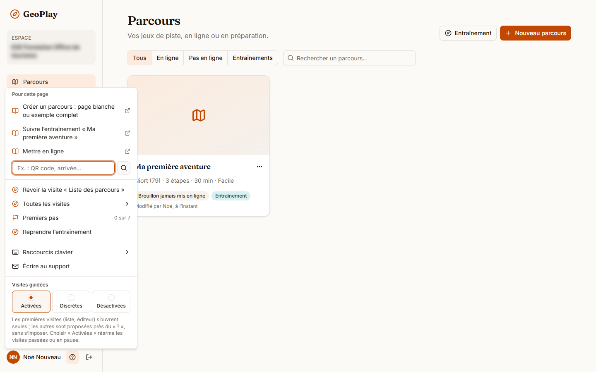
Task: Open external link icon for 'Suivre l'entraînement' guide
Action: (x=127, y=133)
